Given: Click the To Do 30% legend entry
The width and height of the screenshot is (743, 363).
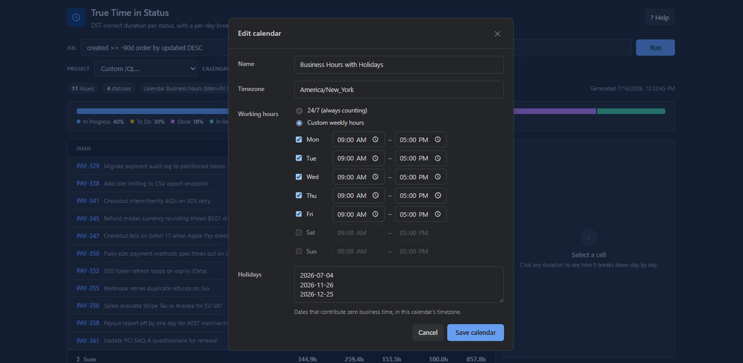Looking at the screenshot, I should pyautogui.click(x=147, y=122).
